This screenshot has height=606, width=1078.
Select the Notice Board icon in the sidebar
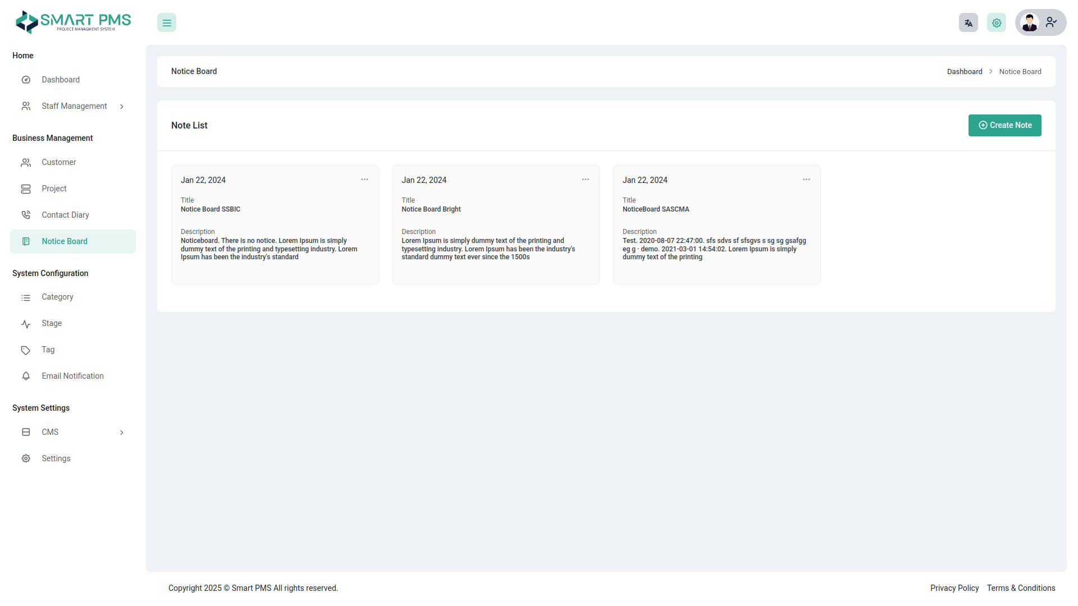tap(26, 241)
